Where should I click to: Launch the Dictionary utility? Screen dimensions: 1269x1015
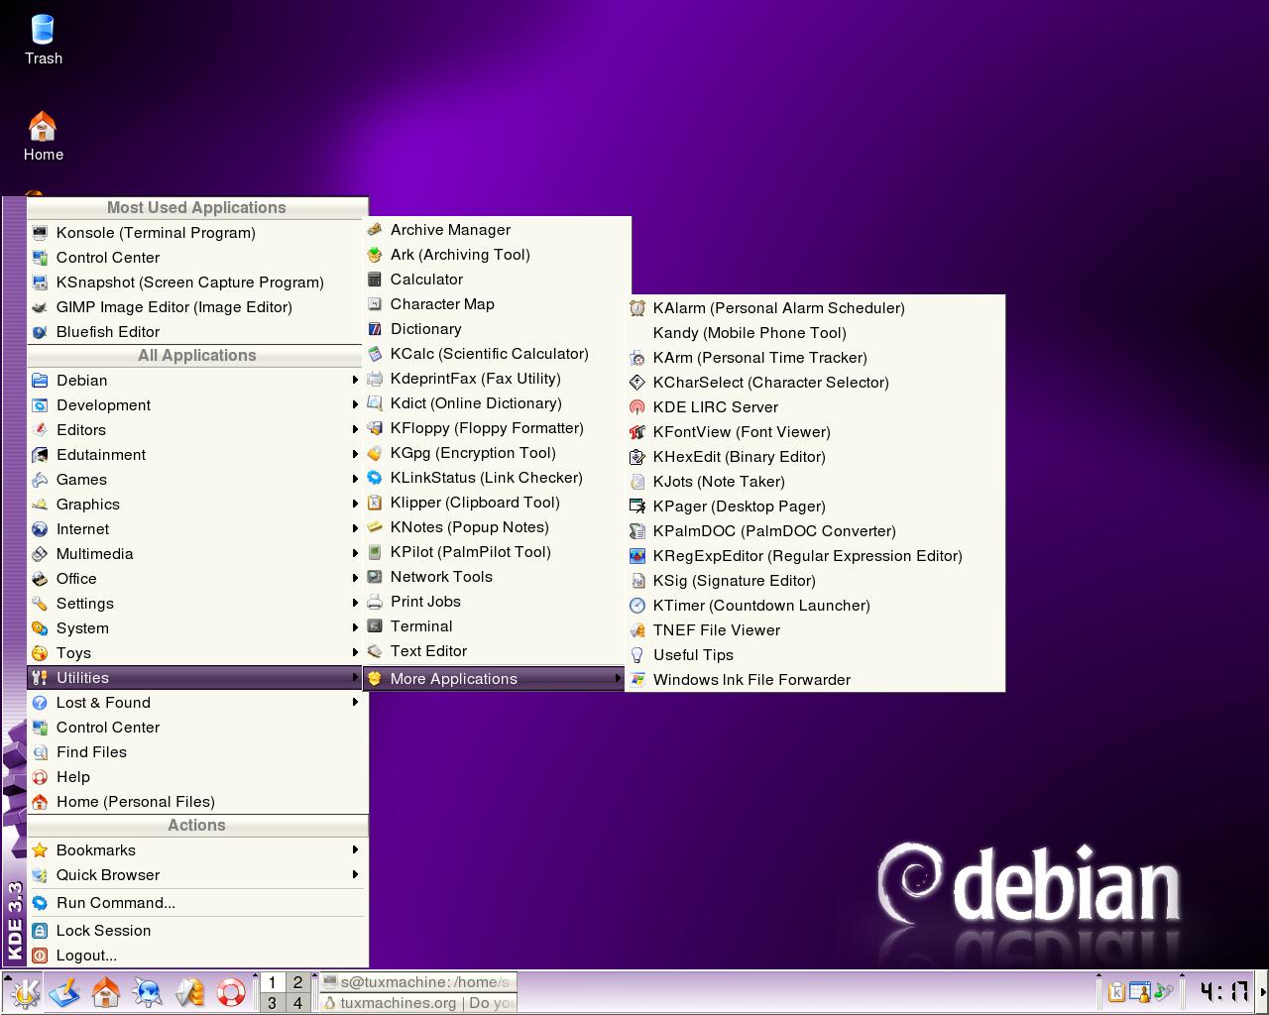point(496,329)
